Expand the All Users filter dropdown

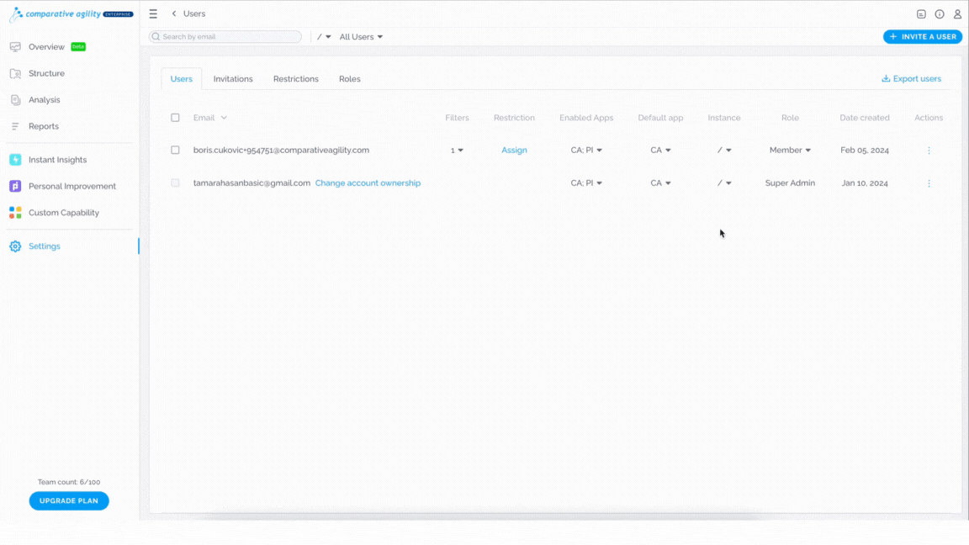coord(361,36)
